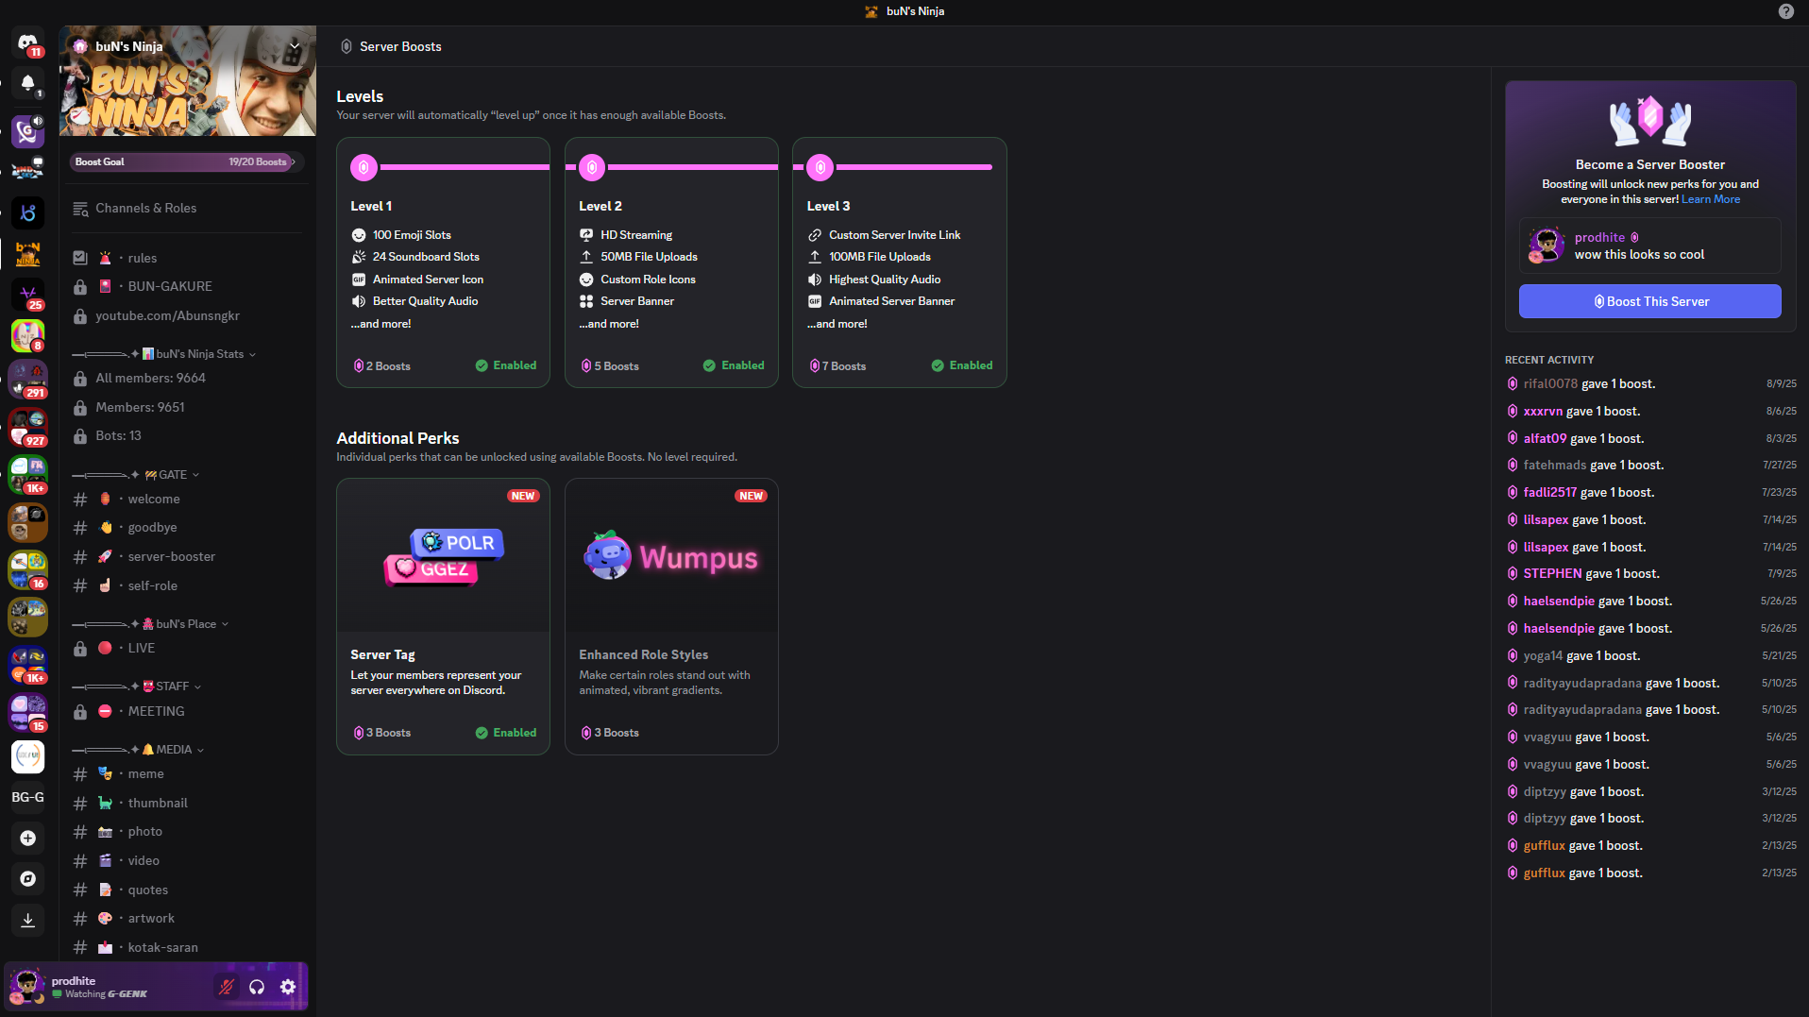Click the Server Tag perk card image

tap(443, 556)
